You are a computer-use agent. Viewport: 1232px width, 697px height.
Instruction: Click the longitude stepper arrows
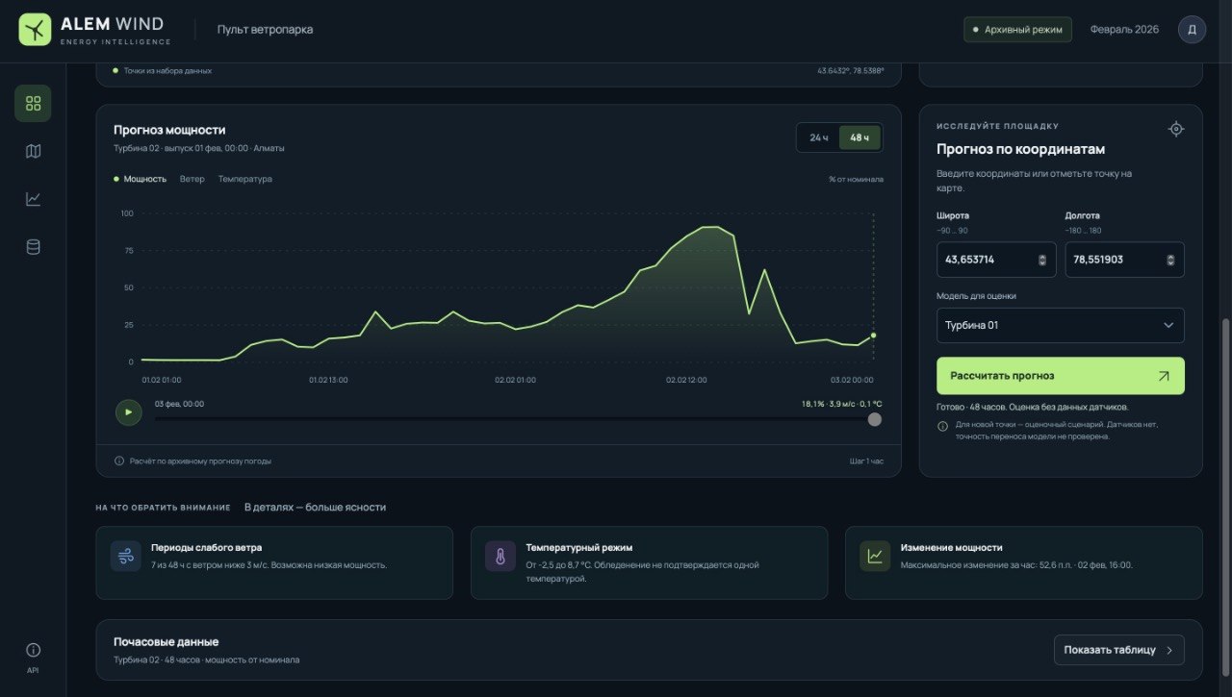point(1170,260)
